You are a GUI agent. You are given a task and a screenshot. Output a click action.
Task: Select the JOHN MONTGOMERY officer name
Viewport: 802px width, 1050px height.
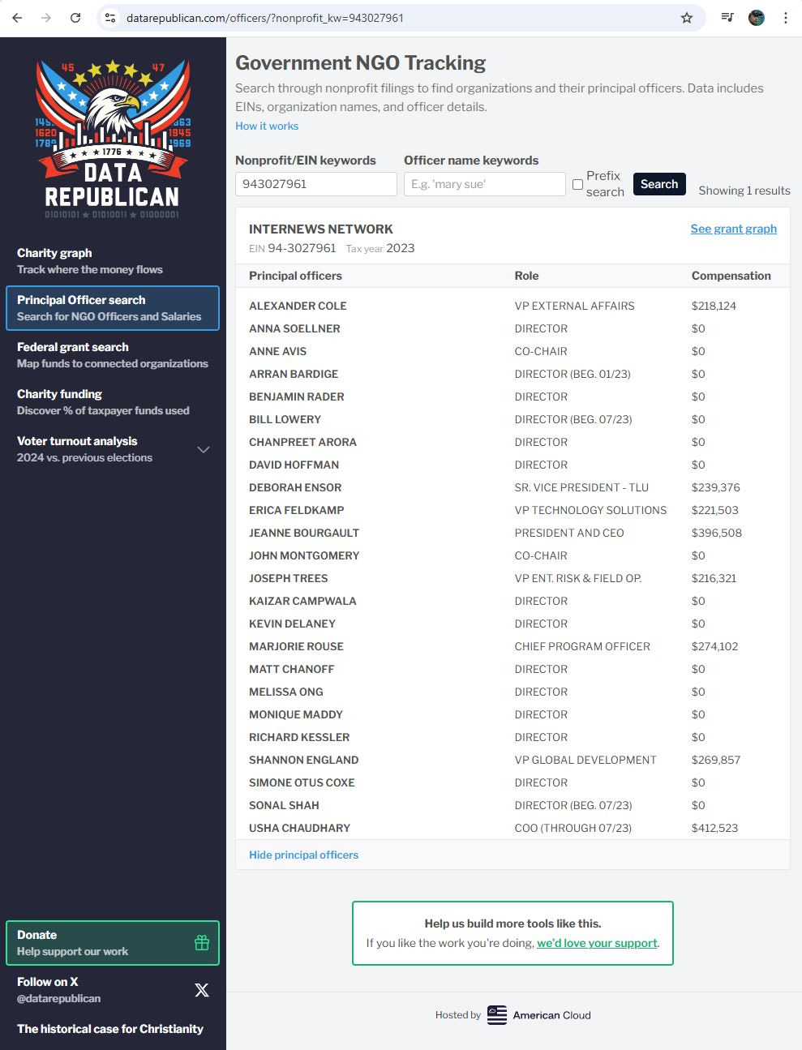304,555
